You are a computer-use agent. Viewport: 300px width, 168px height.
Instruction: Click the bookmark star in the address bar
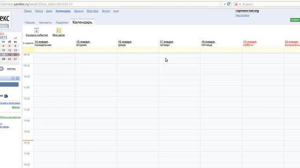pos(221,4)
